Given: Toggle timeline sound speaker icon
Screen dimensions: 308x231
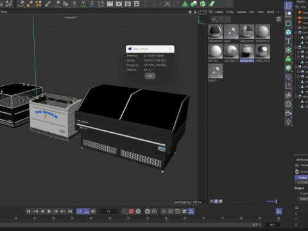Looking at the screenshot, I should [93, 211].
